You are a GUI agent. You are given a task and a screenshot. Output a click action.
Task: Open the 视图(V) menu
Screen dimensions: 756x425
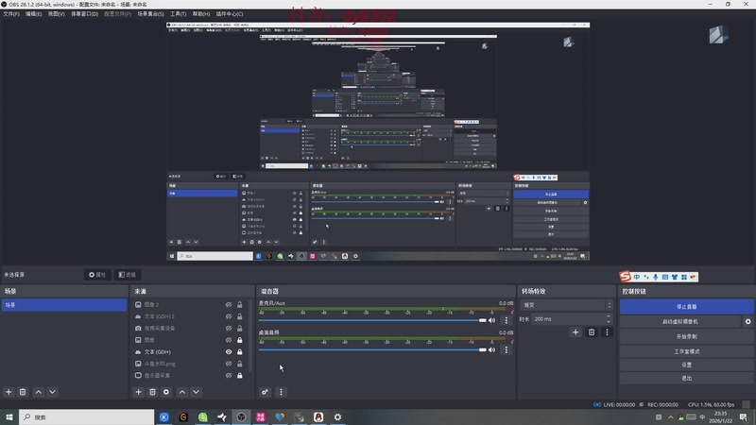pyautogui.click(x=56, y=14)
